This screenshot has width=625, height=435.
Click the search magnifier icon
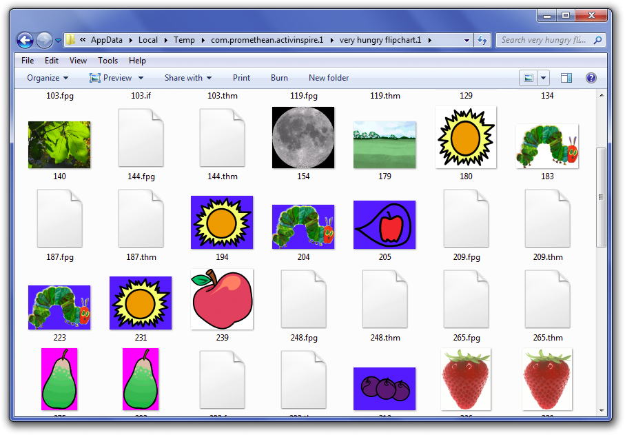click(598, 40)
